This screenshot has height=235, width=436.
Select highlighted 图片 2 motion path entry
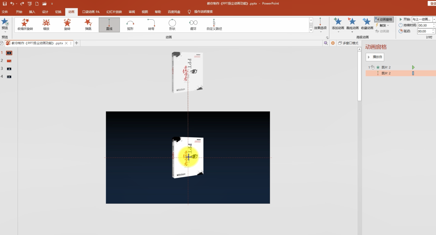coord(401,73)
